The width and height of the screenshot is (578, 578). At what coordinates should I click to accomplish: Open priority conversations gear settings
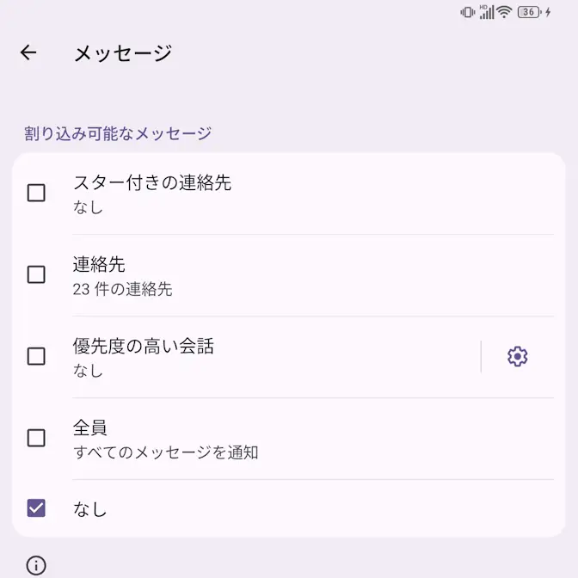point(517,356)
